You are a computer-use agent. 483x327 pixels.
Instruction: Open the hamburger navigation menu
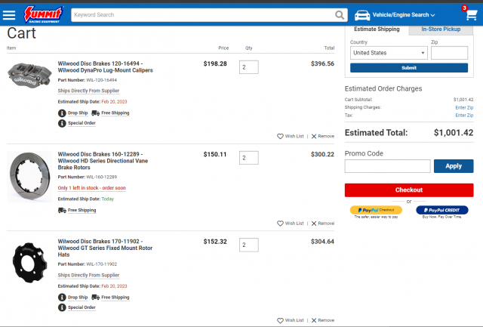coord(9,15)
